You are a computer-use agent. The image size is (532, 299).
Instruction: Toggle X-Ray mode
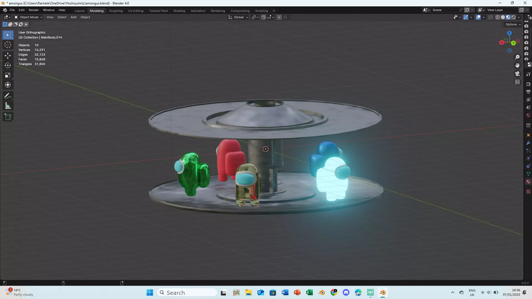(x=490, y=17)
